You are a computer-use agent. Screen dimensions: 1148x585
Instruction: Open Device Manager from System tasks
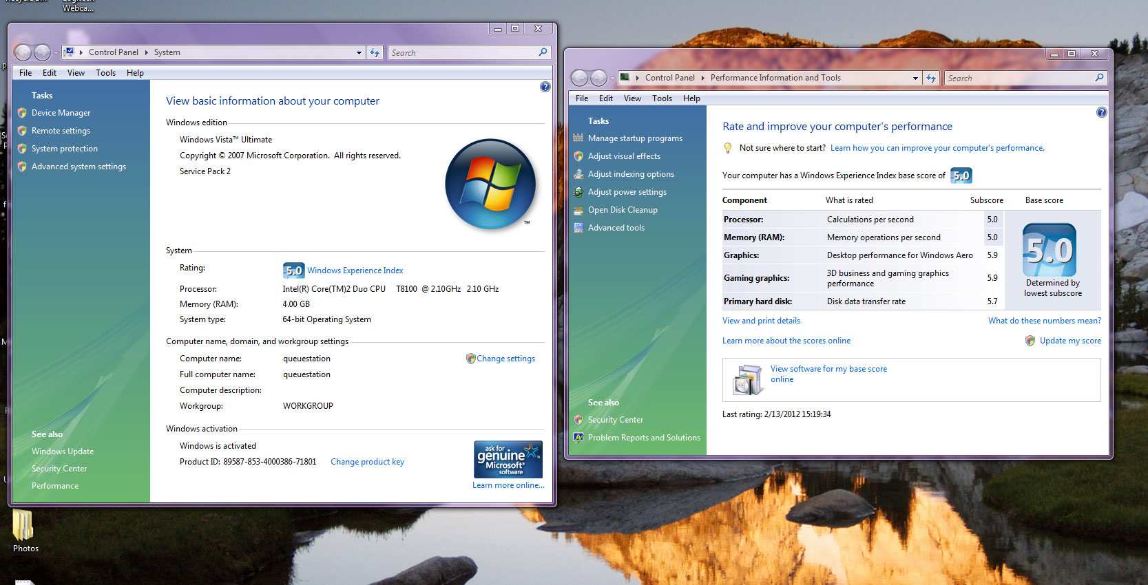(61, 113)
